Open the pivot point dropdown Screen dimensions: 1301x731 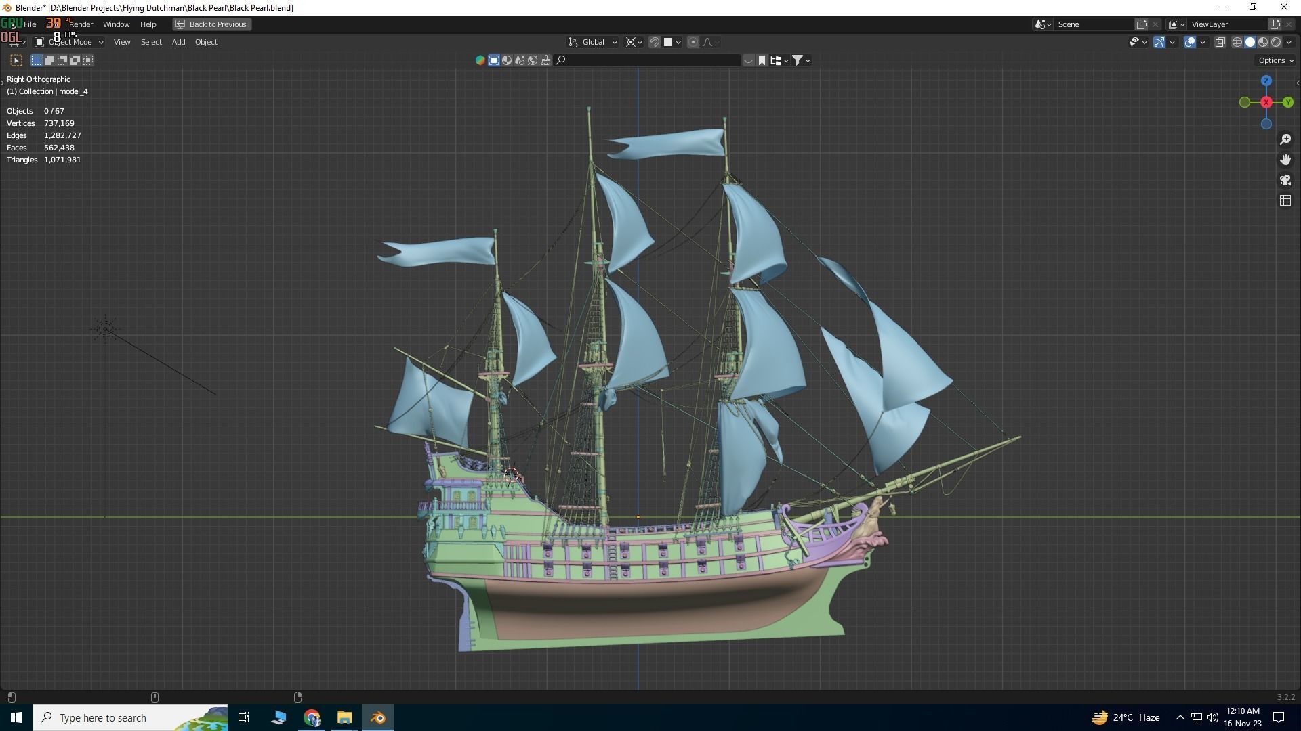pos(634,42)
